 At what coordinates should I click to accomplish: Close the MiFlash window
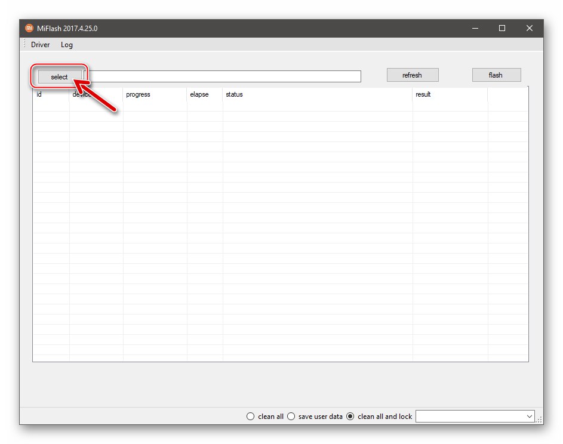pyautogui.click(x=529, y=28)
